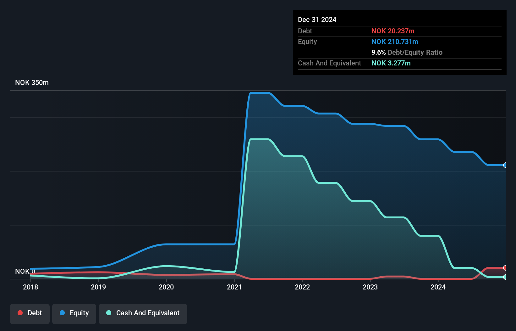Click the NOK 350m axis label

[32, 83]
